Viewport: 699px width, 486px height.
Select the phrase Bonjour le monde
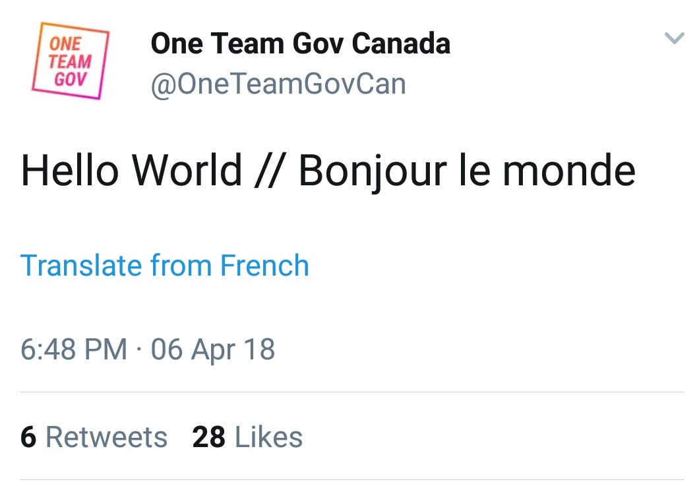(x=467, y=169)
